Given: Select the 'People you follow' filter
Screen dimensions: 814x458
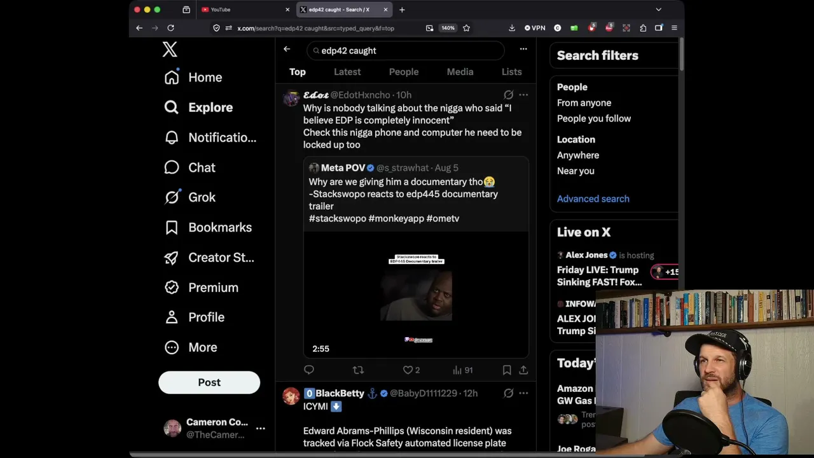Looking at the screenshot, I should click(x=594, y=118).
